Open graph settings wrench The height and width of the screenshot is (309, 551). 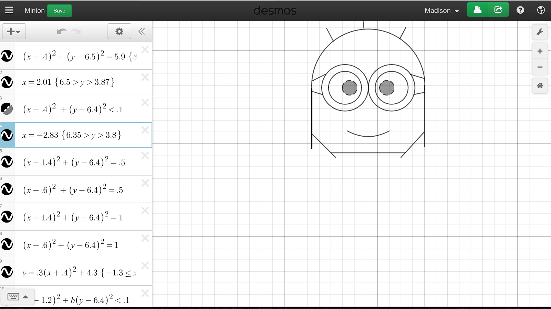click(x=540, y=32)
